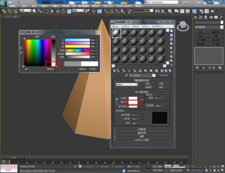
Task: Click the first material sample sphere slot
Action: (117, 33)
